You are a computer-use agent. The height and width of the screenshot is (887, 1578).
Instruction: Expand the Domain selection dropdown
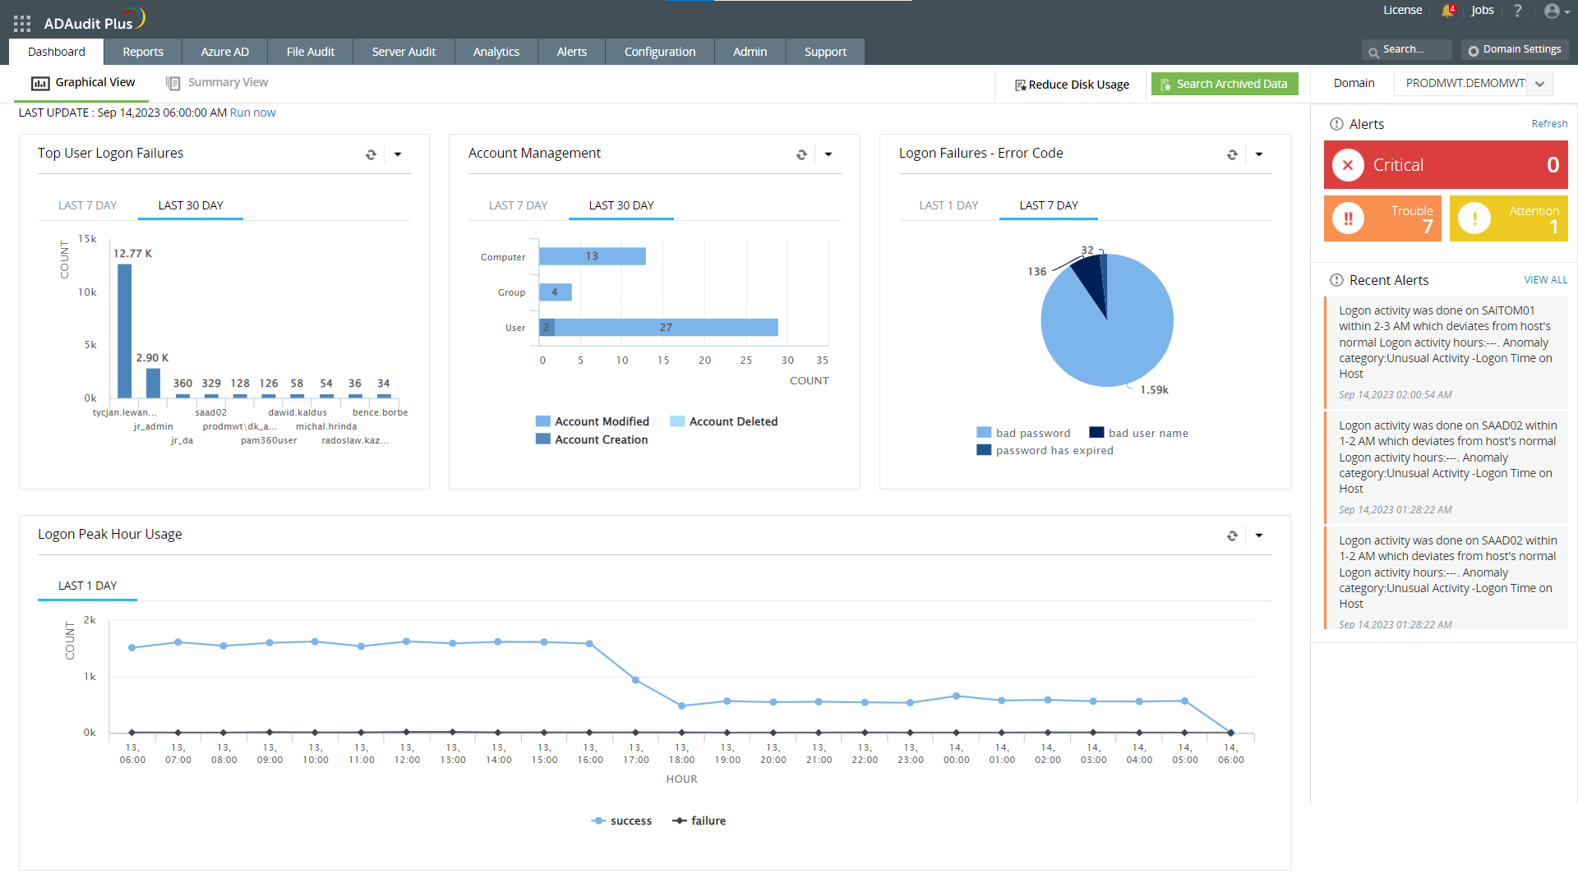tap(1540, 84)
